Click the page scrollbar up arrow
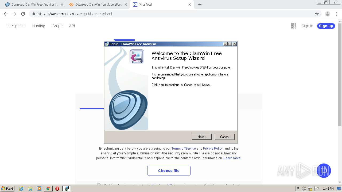Viewport: 342px width, 192px height. point(340,21)
